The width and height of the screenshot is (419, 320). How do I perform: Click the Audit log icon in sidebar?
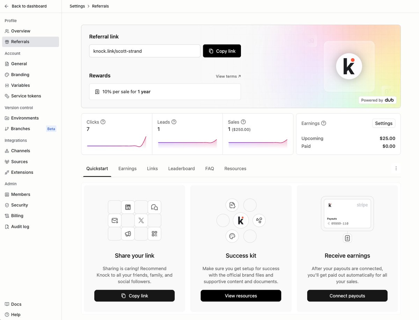(7, 227)
